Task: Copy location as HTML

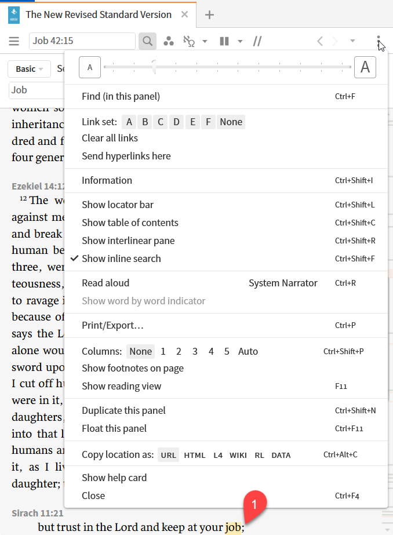Action: [194, 455]
